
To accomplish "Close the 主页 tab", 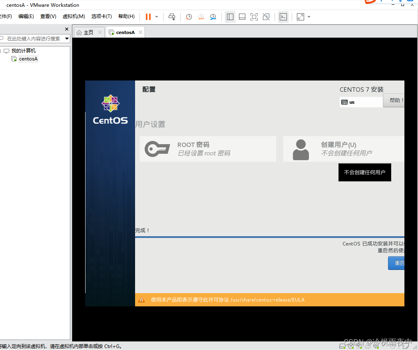I will point(100,32).
